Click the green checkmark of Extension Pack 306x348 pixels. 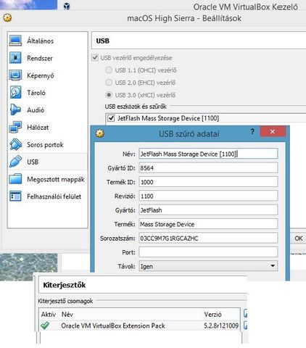click(45, 326)
